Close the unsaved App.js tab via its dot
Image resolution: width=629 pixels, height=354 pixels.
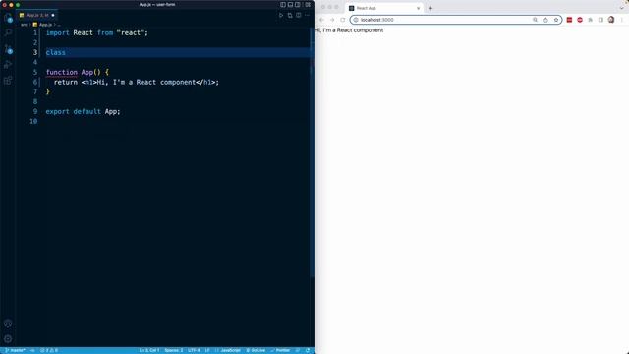tap(53, 15)
